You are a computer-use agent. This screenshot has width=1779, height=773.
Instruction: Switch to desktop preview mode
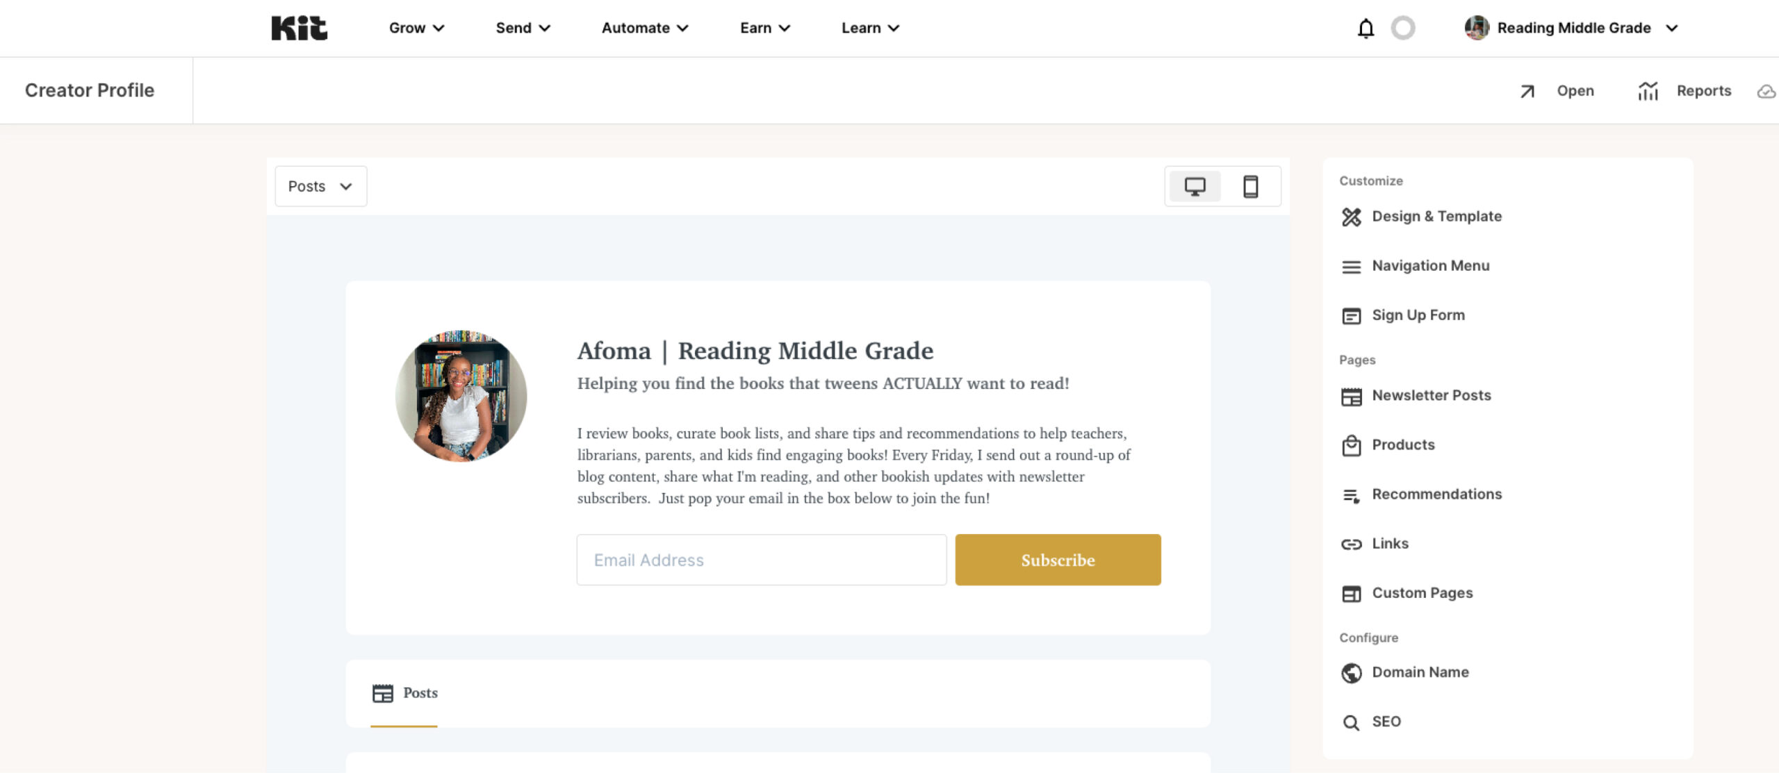(1195, 186)
